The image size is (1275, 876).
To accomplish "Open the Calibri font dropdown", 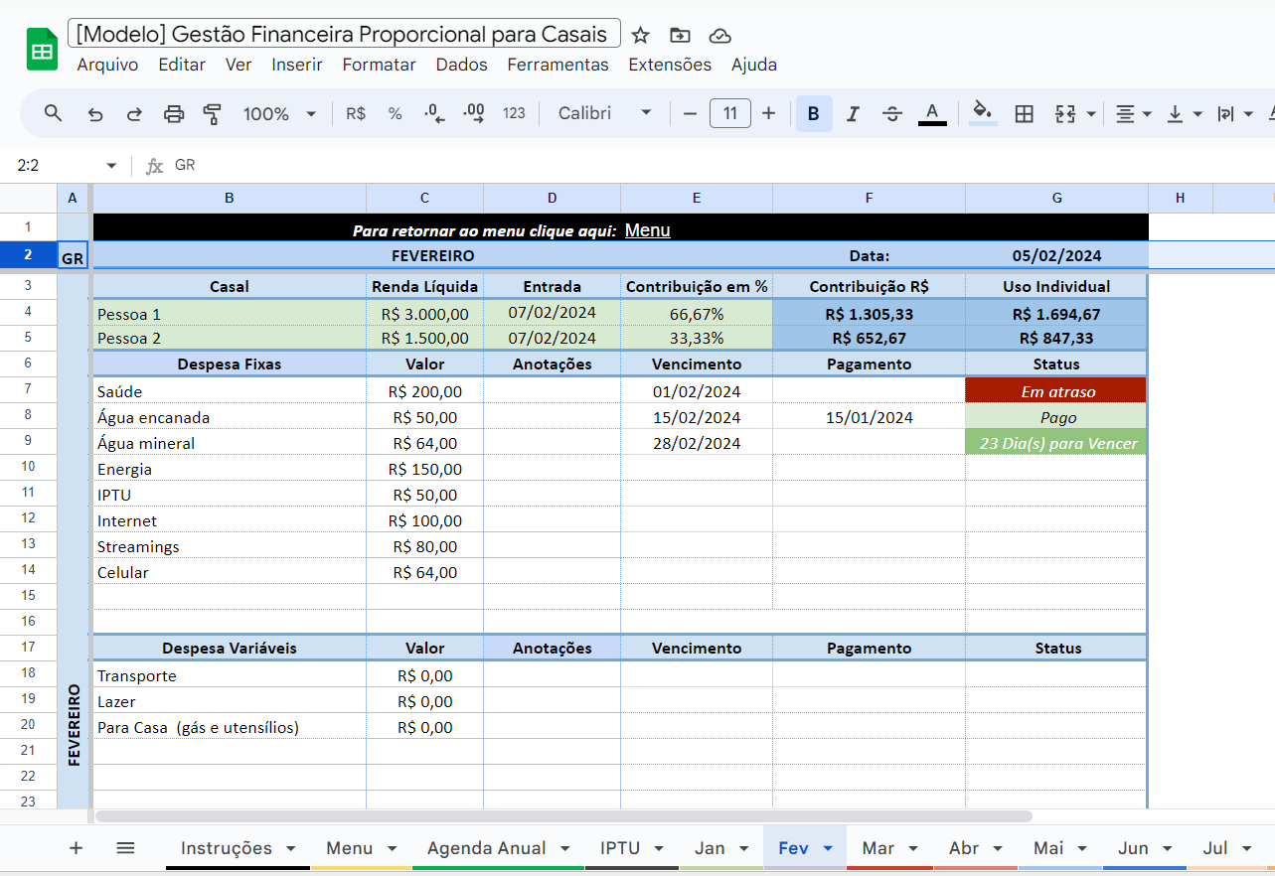I will click(x=604, y=113).
